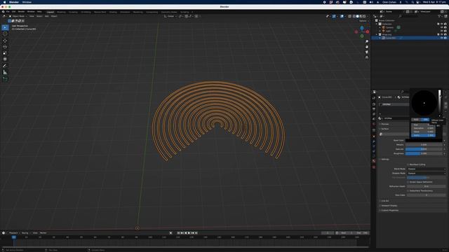This screenshot has width=449, height=252.
Task: Switch to rendered viewport shading
Action: [x=364, y=16]
